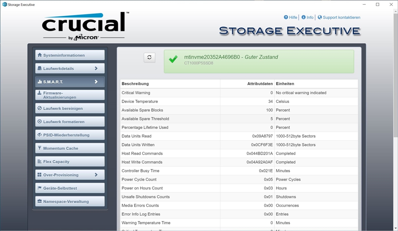Click the download icon beside Firmware-Aktualisierungen

tap(39, 93)
